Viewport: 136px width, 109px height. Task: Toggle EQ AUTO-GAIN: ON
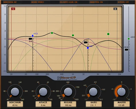[x=68, y=2]
